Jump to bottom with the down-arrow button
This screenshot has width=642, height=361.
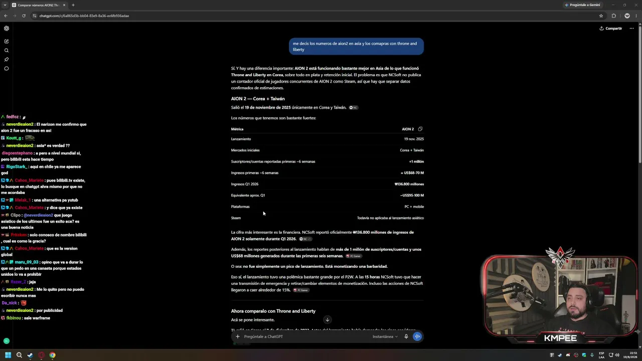[327, 320]
